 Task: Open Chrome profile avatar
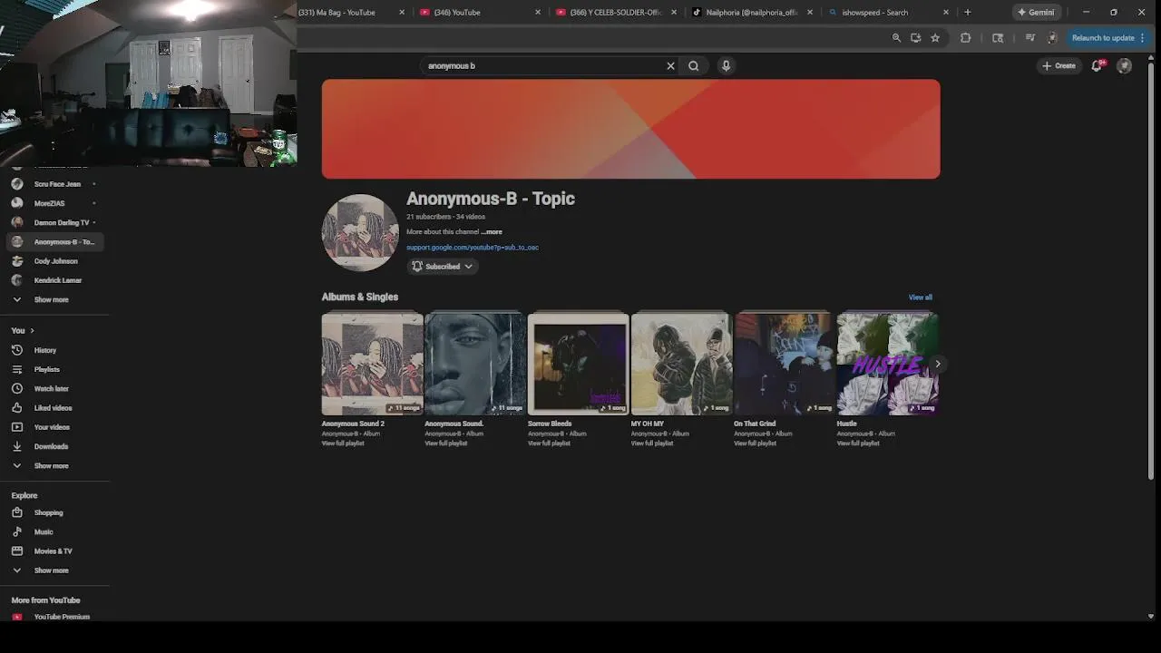point(1052,38)
